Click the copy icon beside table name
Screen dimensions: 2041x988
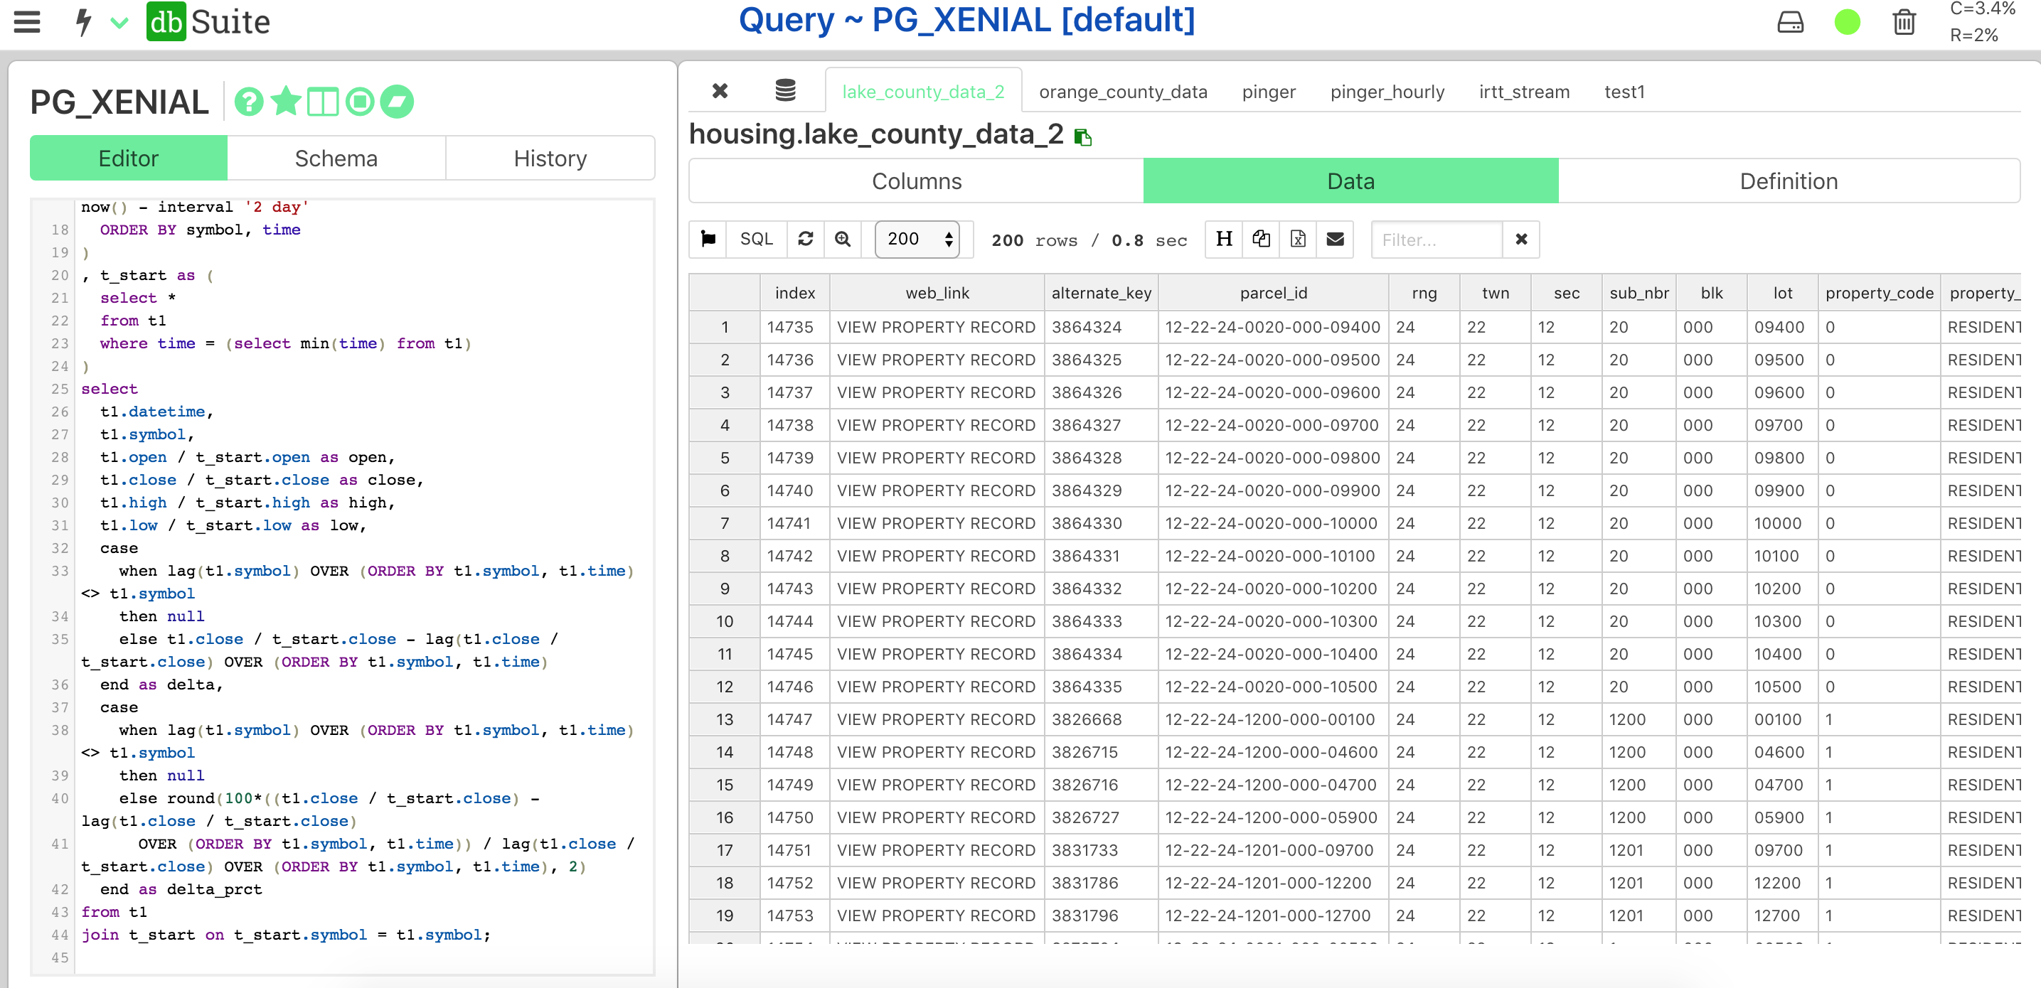(x=1083, y=138)
